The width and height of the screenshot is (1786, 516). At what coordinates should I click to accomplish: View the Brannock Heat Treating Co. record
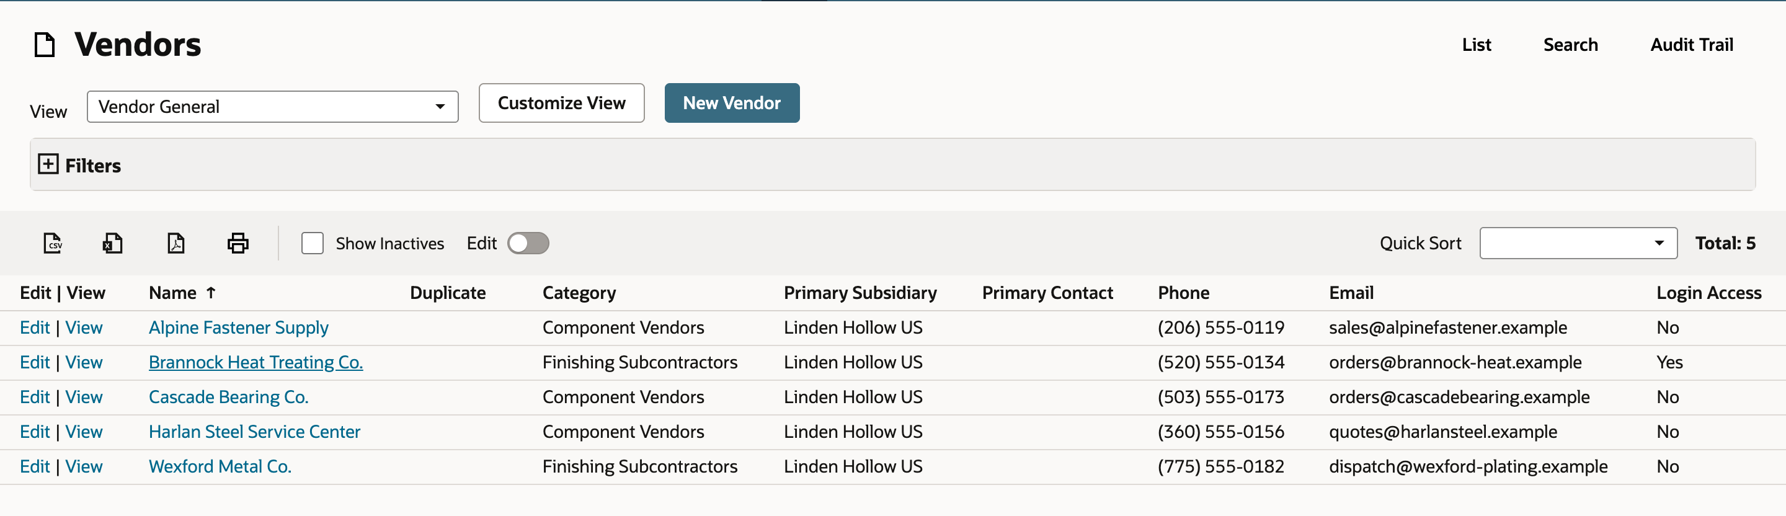[x=84, y=362]
